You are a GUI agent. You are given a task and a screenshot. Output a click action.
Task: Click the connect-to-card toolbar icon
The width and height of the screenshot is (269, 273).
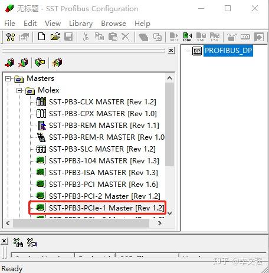(x=232, y=37)
